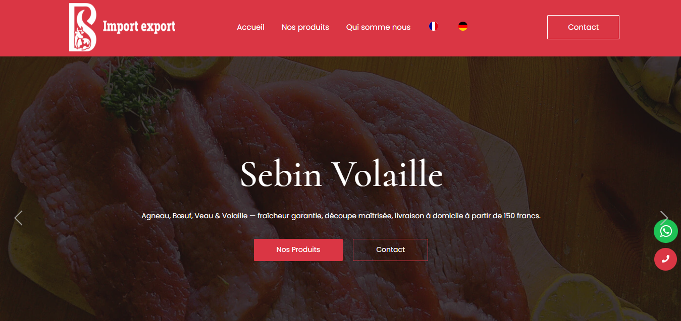681x321 pixels.
Task: Navigate to Nos produits in the navbar
Action: tap(305, 27)
